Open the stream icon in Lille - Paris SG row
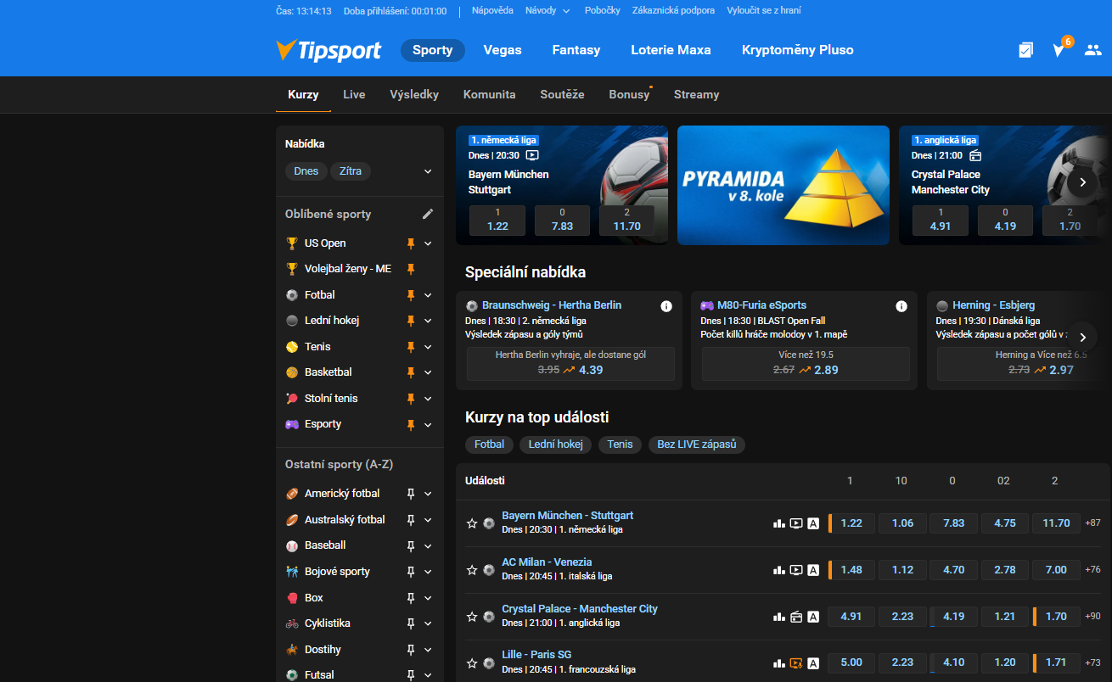Viewport: 1112px width, 682px height. coord(796,663)
